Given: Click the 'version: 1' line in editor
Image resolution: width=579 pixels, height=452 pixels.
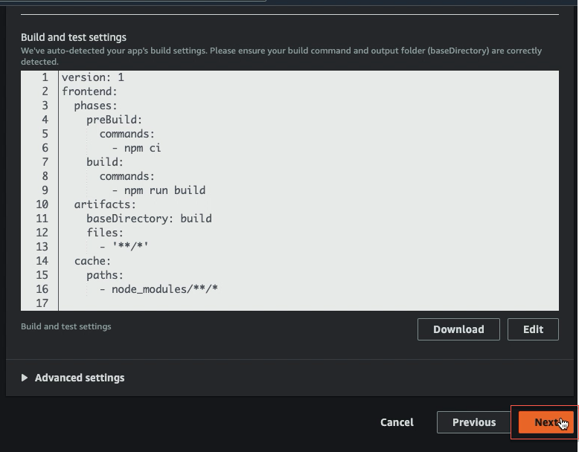Looking at the screenshot, I should pyautogui.click(x=93, y=77).
